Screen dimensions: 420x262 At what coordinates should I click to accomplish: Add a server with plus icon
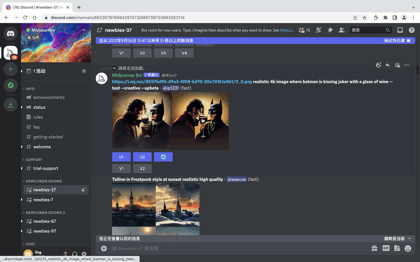10,69
